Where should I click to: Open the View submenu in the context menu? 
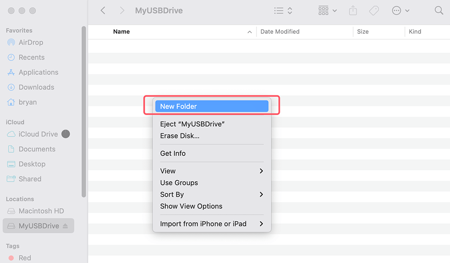(x=167, y=171)
